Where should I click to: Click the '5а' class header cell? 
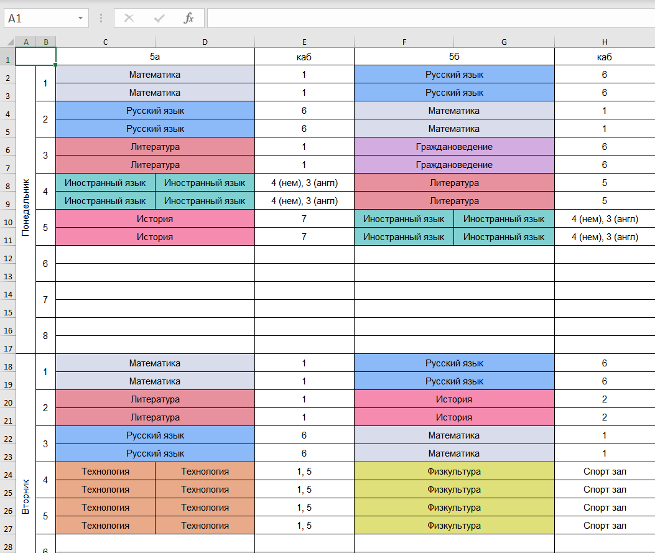pos(155,57)
